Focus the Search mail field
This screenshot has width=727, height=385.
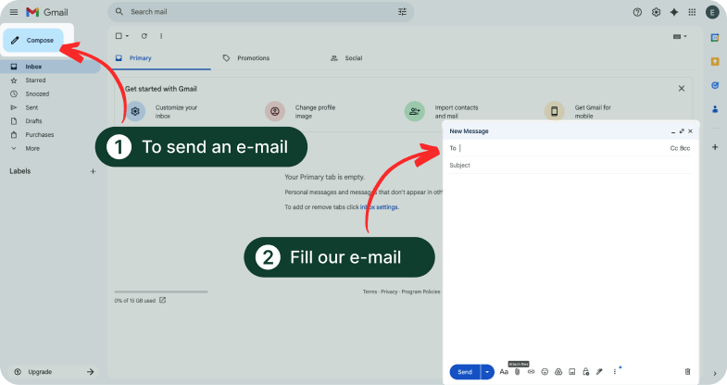point(260,12)
